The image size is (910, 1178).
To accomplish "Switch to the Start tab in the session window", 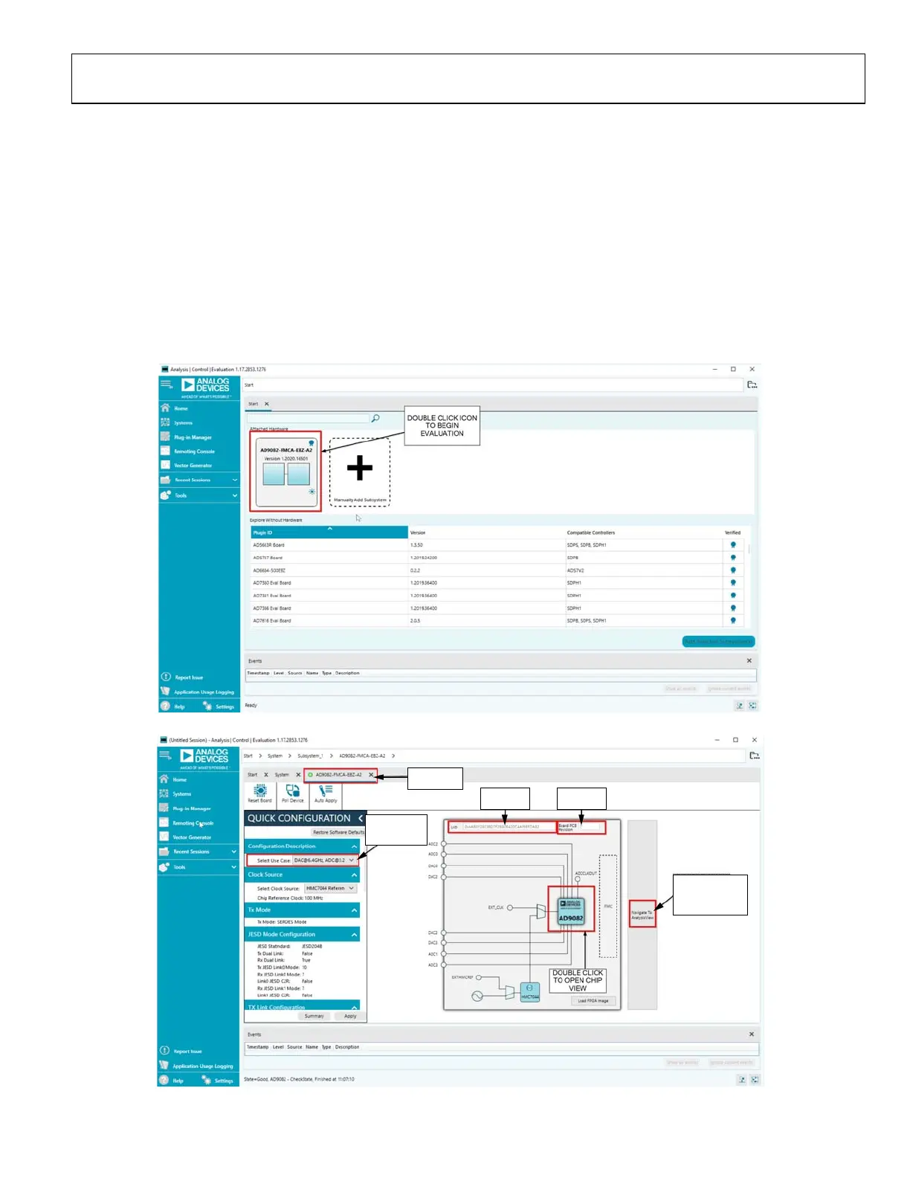I will 252,774.
